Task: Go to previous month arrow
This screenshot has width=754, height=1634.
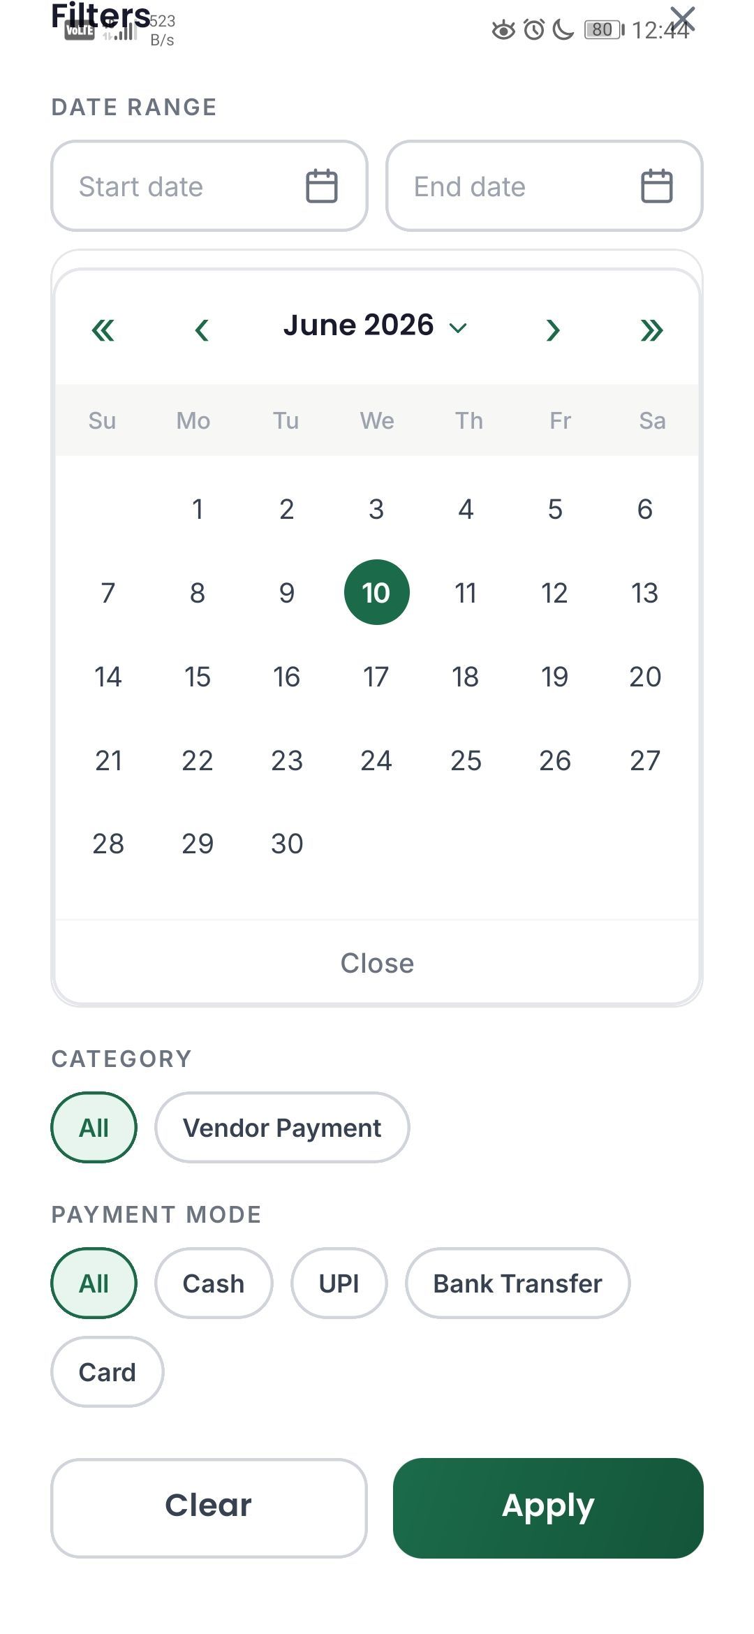Action: [202, 330]
